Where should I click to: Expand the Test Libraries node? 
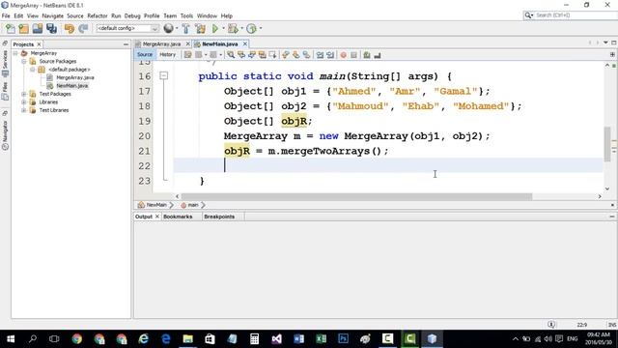coord(24,110)
